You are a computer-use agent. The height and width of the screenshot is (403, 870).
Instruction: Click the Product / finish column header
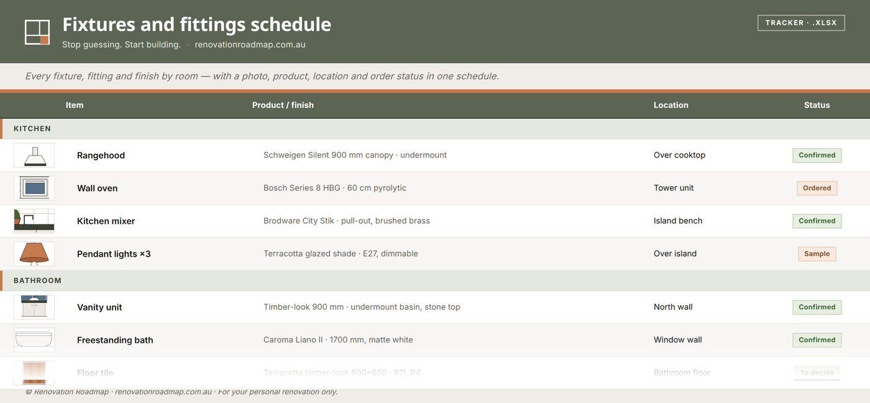[283, 105]
